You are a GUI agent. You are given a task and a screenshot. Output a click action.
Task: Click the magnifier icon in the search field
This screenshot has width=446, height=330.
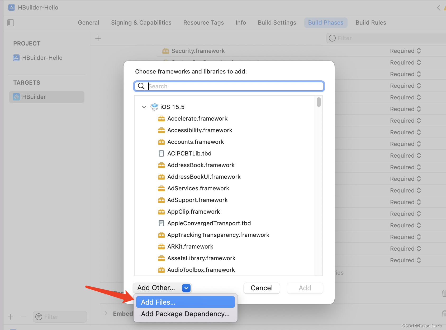click(141, 86)
